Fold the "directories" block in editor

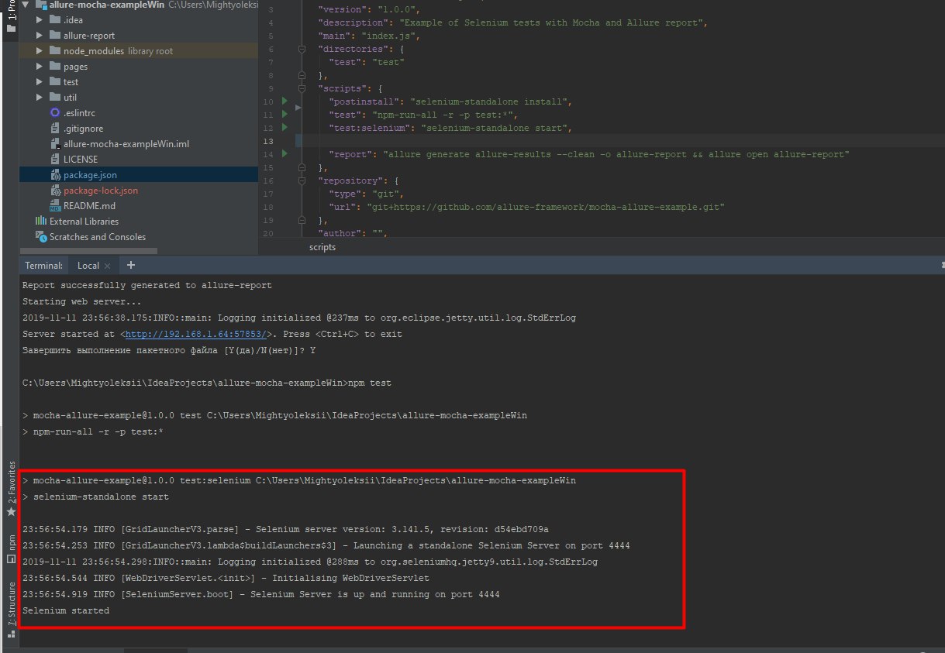pos(302,49)
